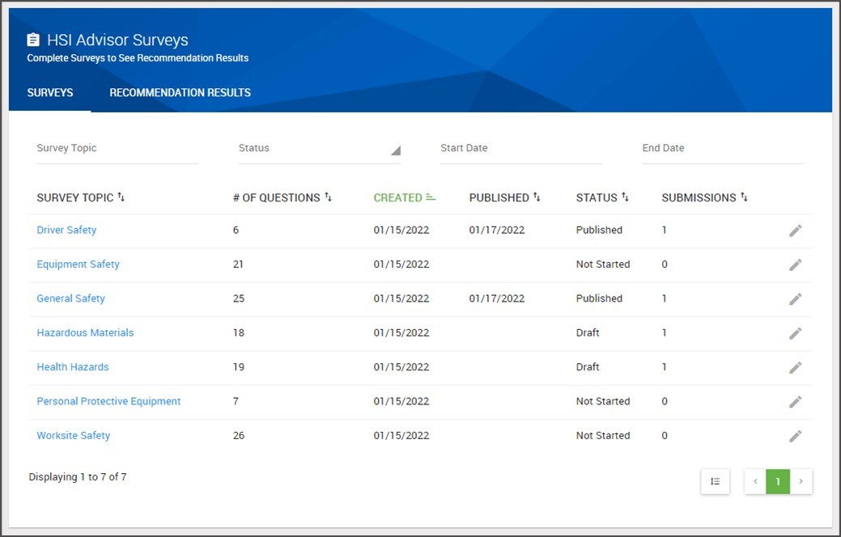
Task: Edit the Personal Protective Equipment pencil icon
Action: coord(796,402)
